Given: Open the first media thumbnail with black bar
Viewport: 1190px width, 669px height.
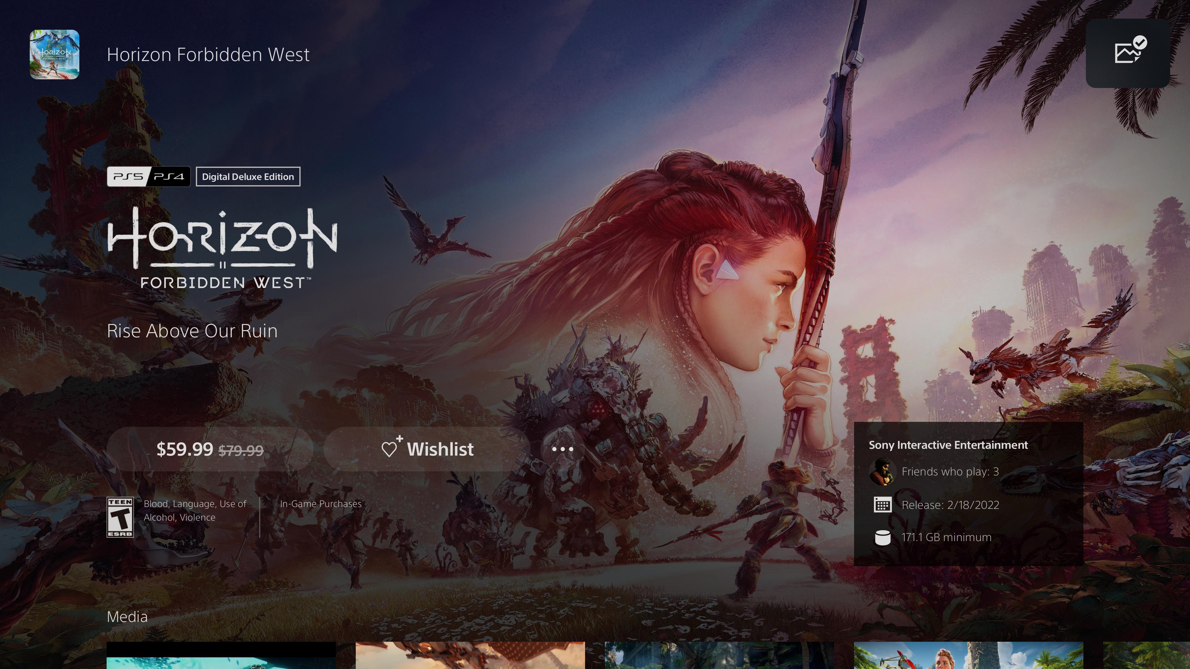Looking at the screenshot, I should click(x=221, y=656).
